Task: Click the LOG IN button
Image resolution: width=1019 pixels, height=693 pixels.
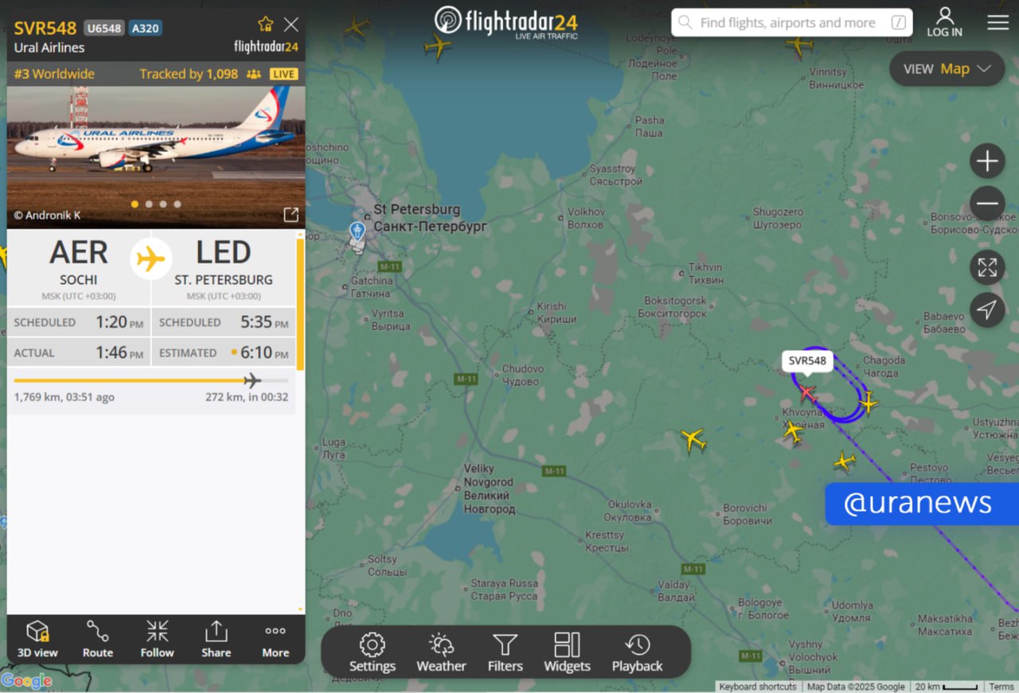Action: (x=944, y=22)
